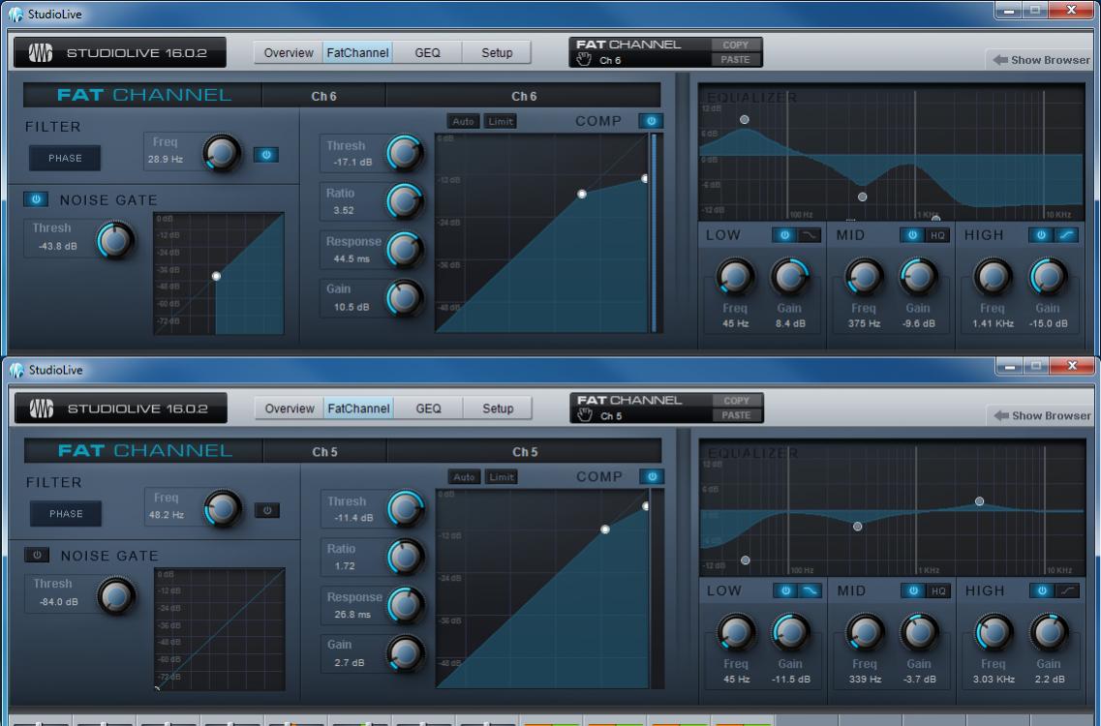
Task: Click Ch 5 LOW band Freq knob
Action: click(x=736, y=633)
